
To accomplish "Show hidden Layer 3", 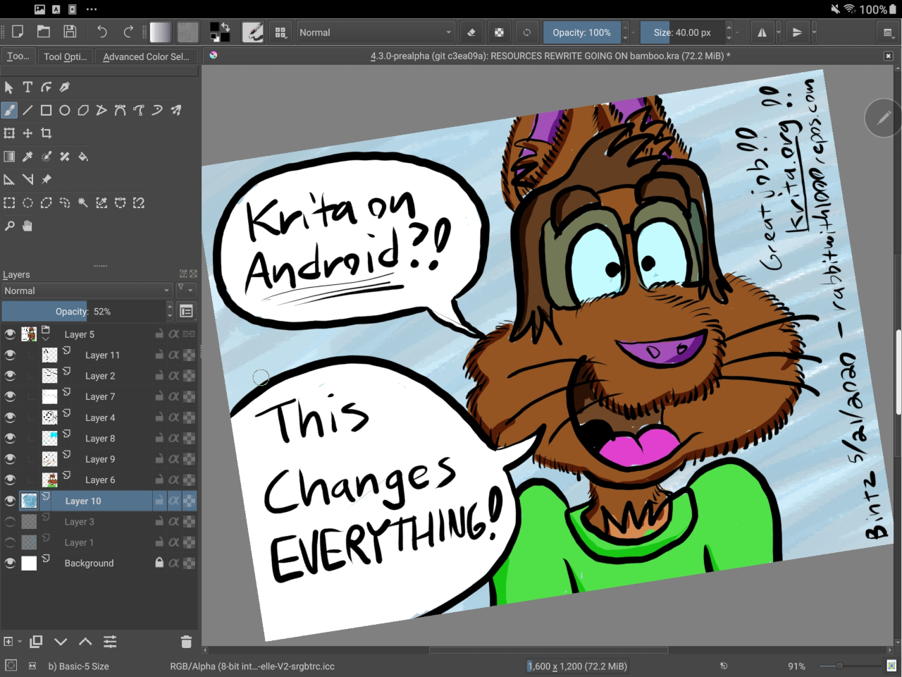I will [x=10, y=522].
